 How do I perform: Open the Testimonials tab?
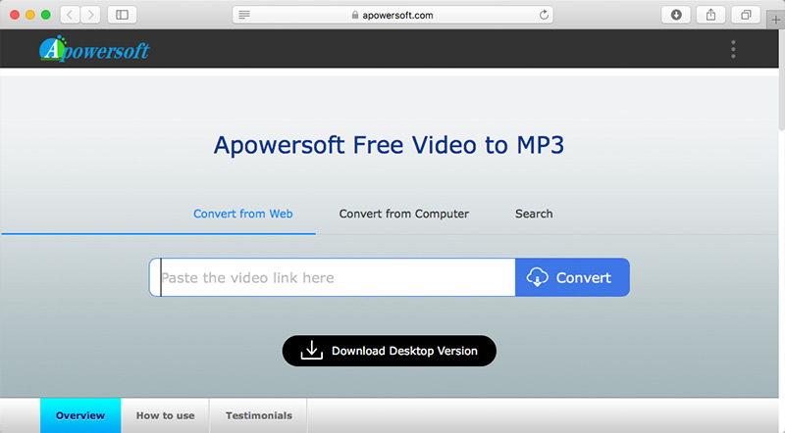click(x=258, y=415)
